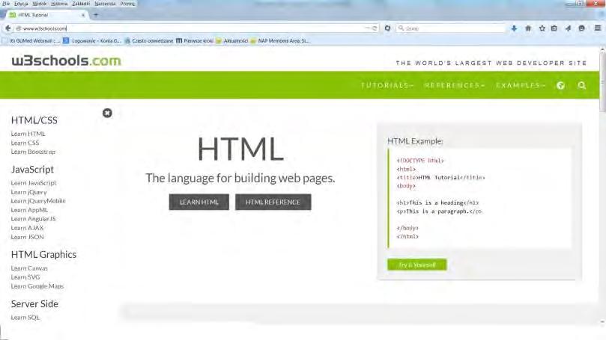Open the Learn Google Maps sidebar link

tap(37, 286)
